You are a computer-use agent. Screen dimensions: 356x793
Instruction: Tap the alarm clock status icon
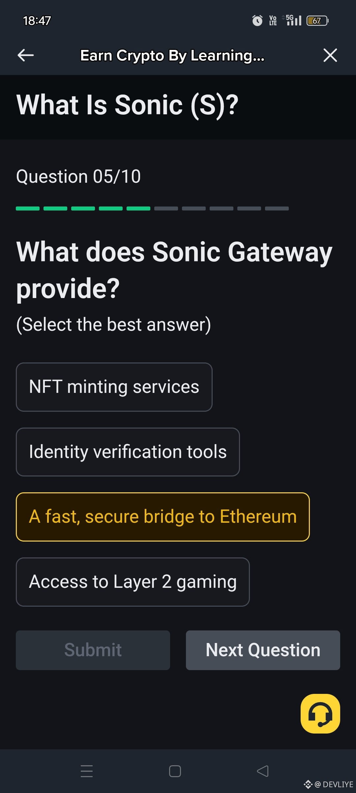257,20
